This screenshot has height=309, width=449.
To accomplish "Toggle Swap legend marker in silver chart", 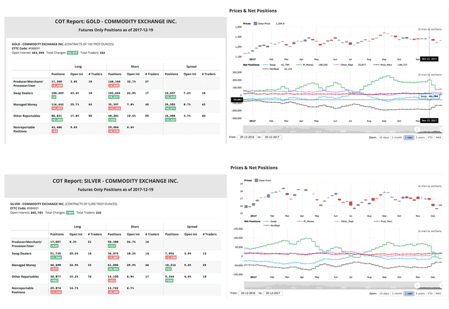I will click(x=267, y=223).
